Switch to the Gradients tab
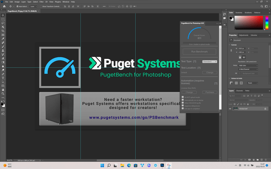Viewport: 271px width, 169px height. click(248, 13)
